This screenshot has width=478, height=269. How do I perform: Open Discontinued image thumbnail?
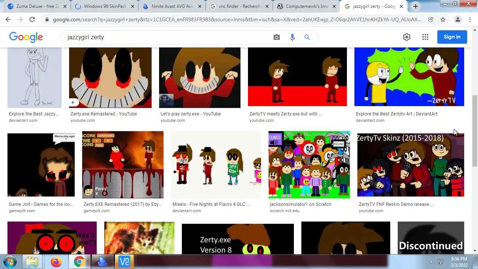coord(431,238)
